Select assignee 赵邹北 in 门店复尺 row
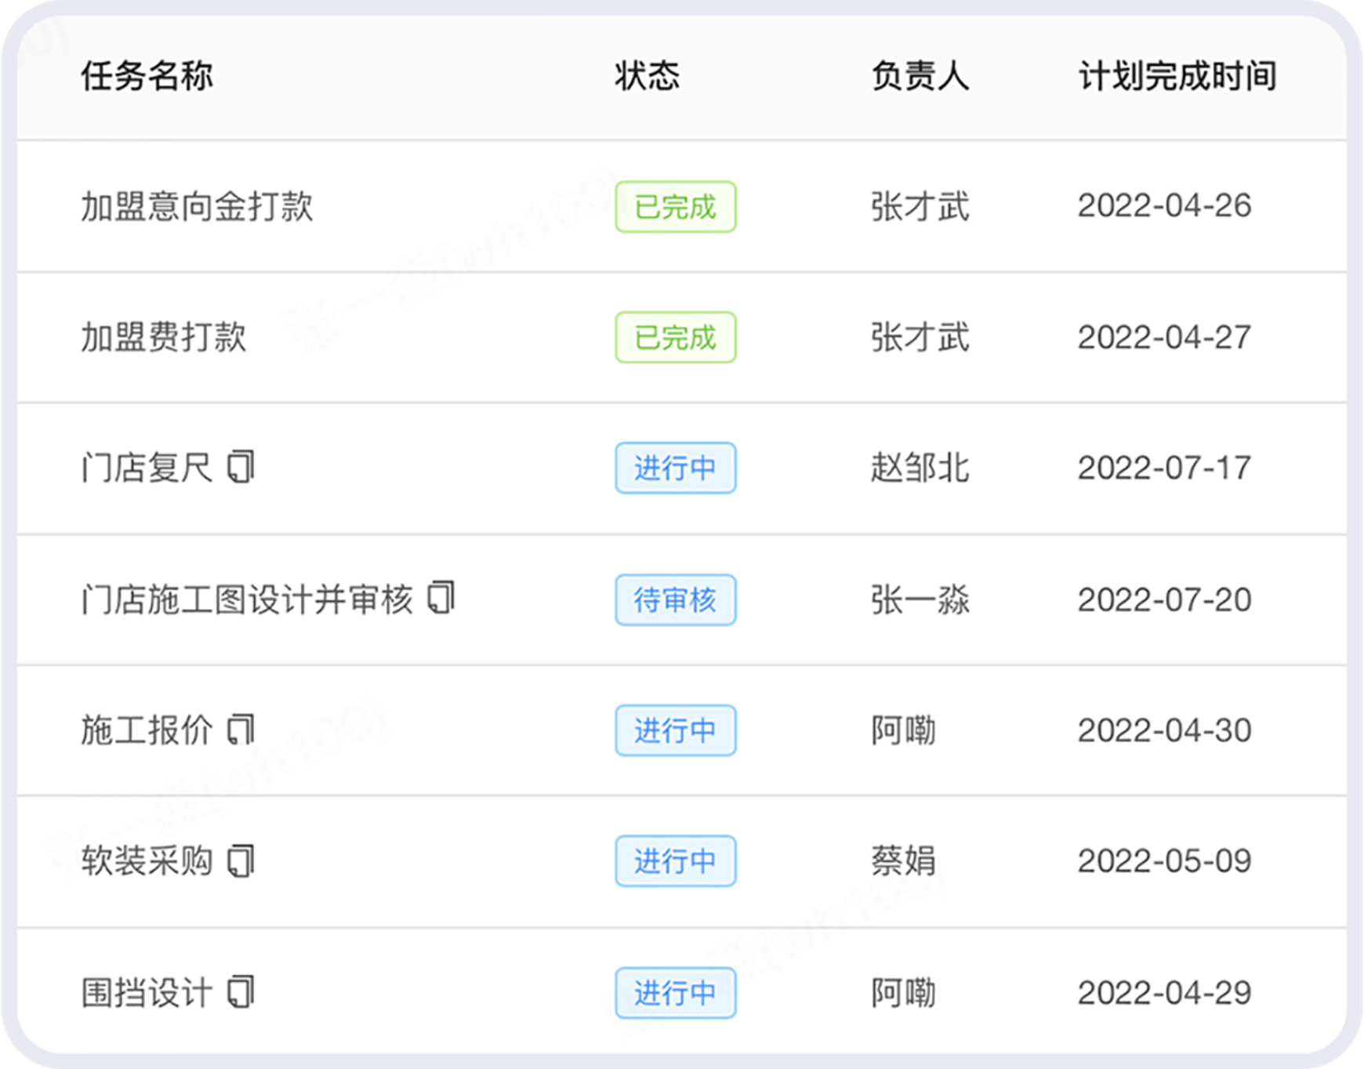 (920, 468)
